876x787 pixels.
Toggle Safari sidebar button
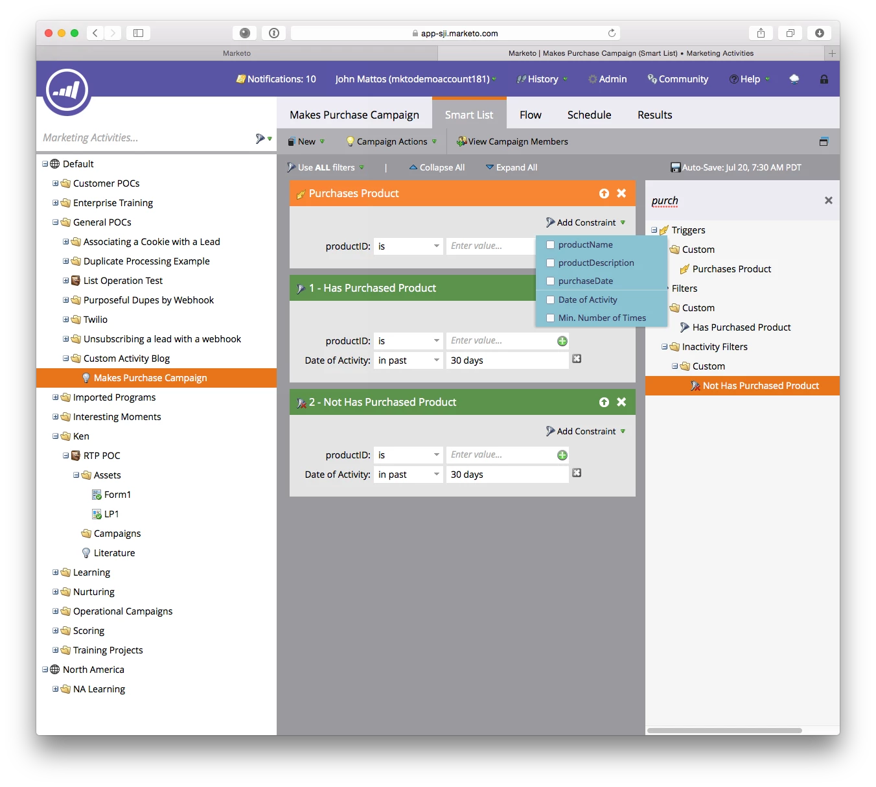(138, 33)
